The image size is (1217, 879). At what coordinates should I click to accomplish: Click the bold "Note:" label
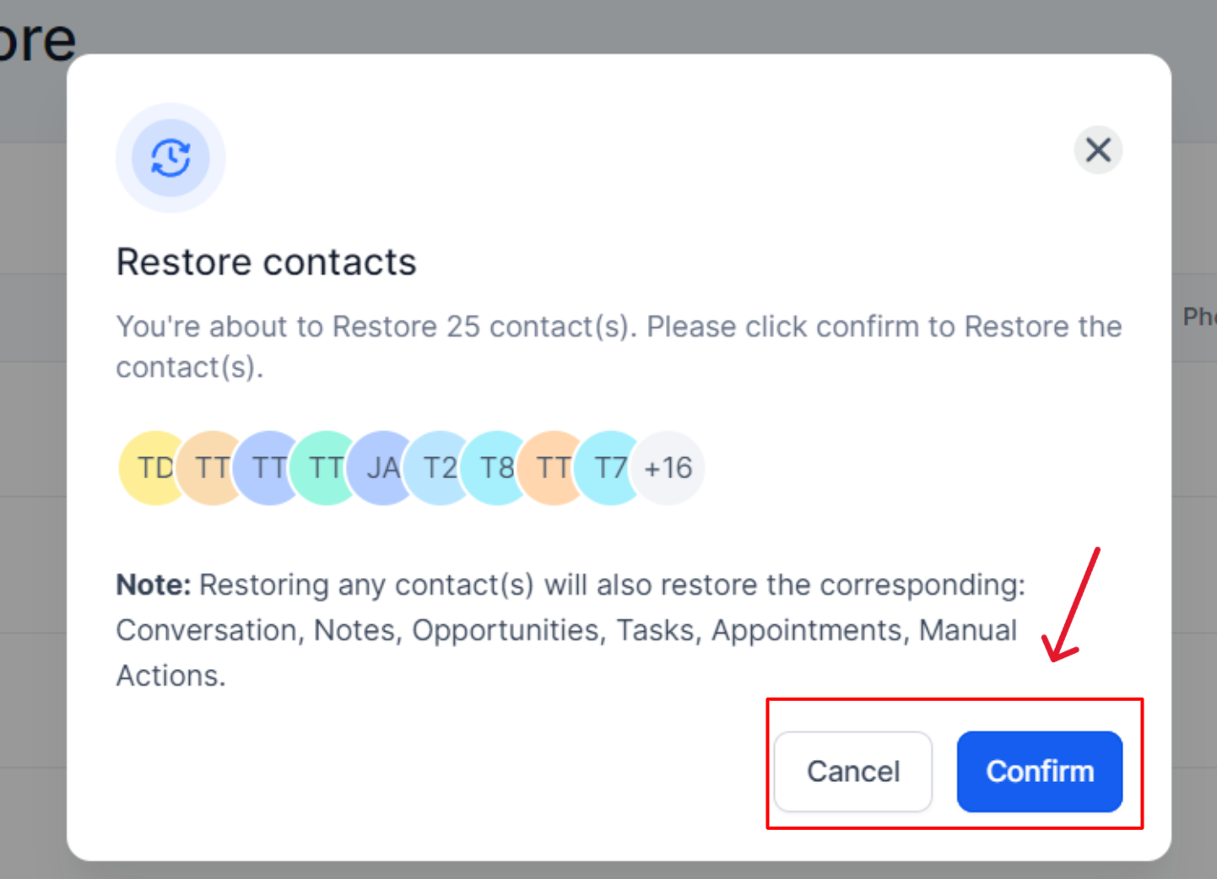pos(154,585)
